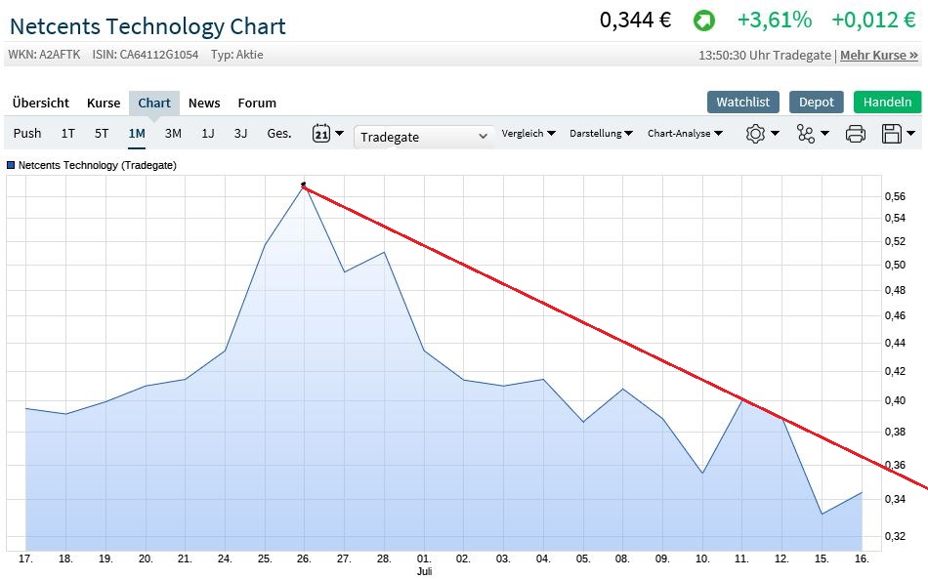
Task: Follow the Mehr Kurse link
Action: [x=879, y=56]
